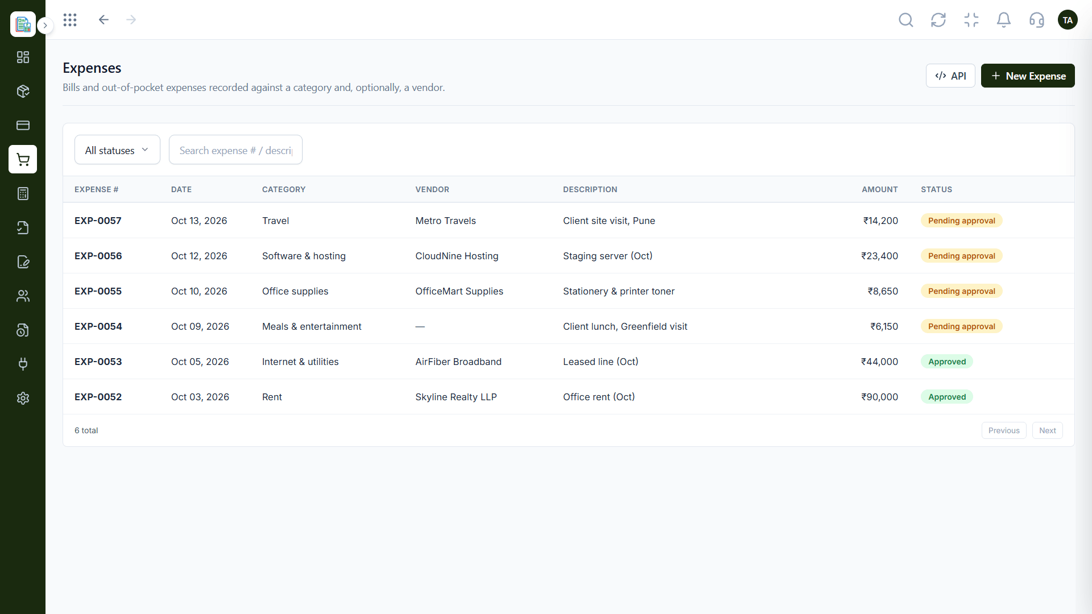Open the products box icon in sidebar

(23, 92)
